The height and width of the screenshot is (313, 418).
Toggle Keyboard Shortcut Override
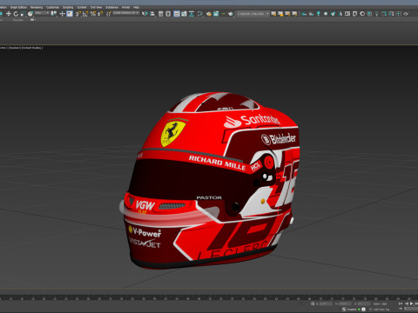click(70, 14)
